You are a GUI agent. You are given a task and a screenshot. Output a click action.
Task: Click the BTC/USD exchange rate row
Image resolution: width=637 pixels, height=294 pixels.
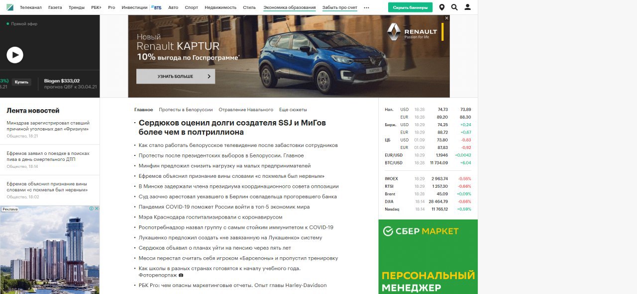[x=428, y=163]
